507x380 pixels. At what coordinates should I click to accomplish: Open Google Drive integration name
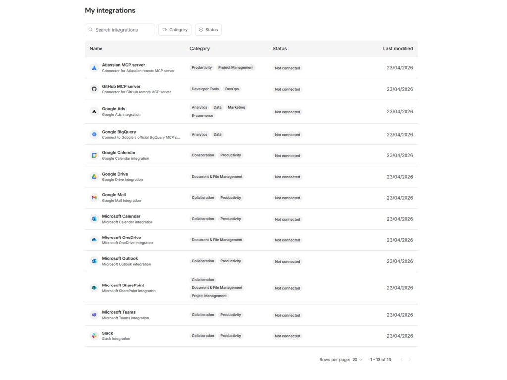[115, 174]
